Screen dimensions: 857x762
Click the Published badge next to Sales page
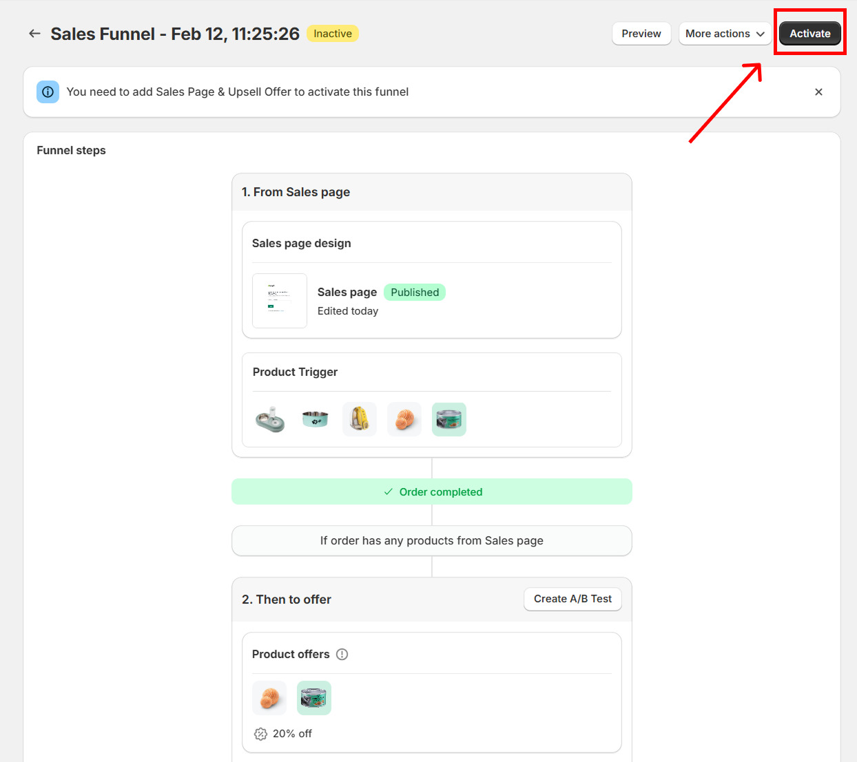coord(414,292)
